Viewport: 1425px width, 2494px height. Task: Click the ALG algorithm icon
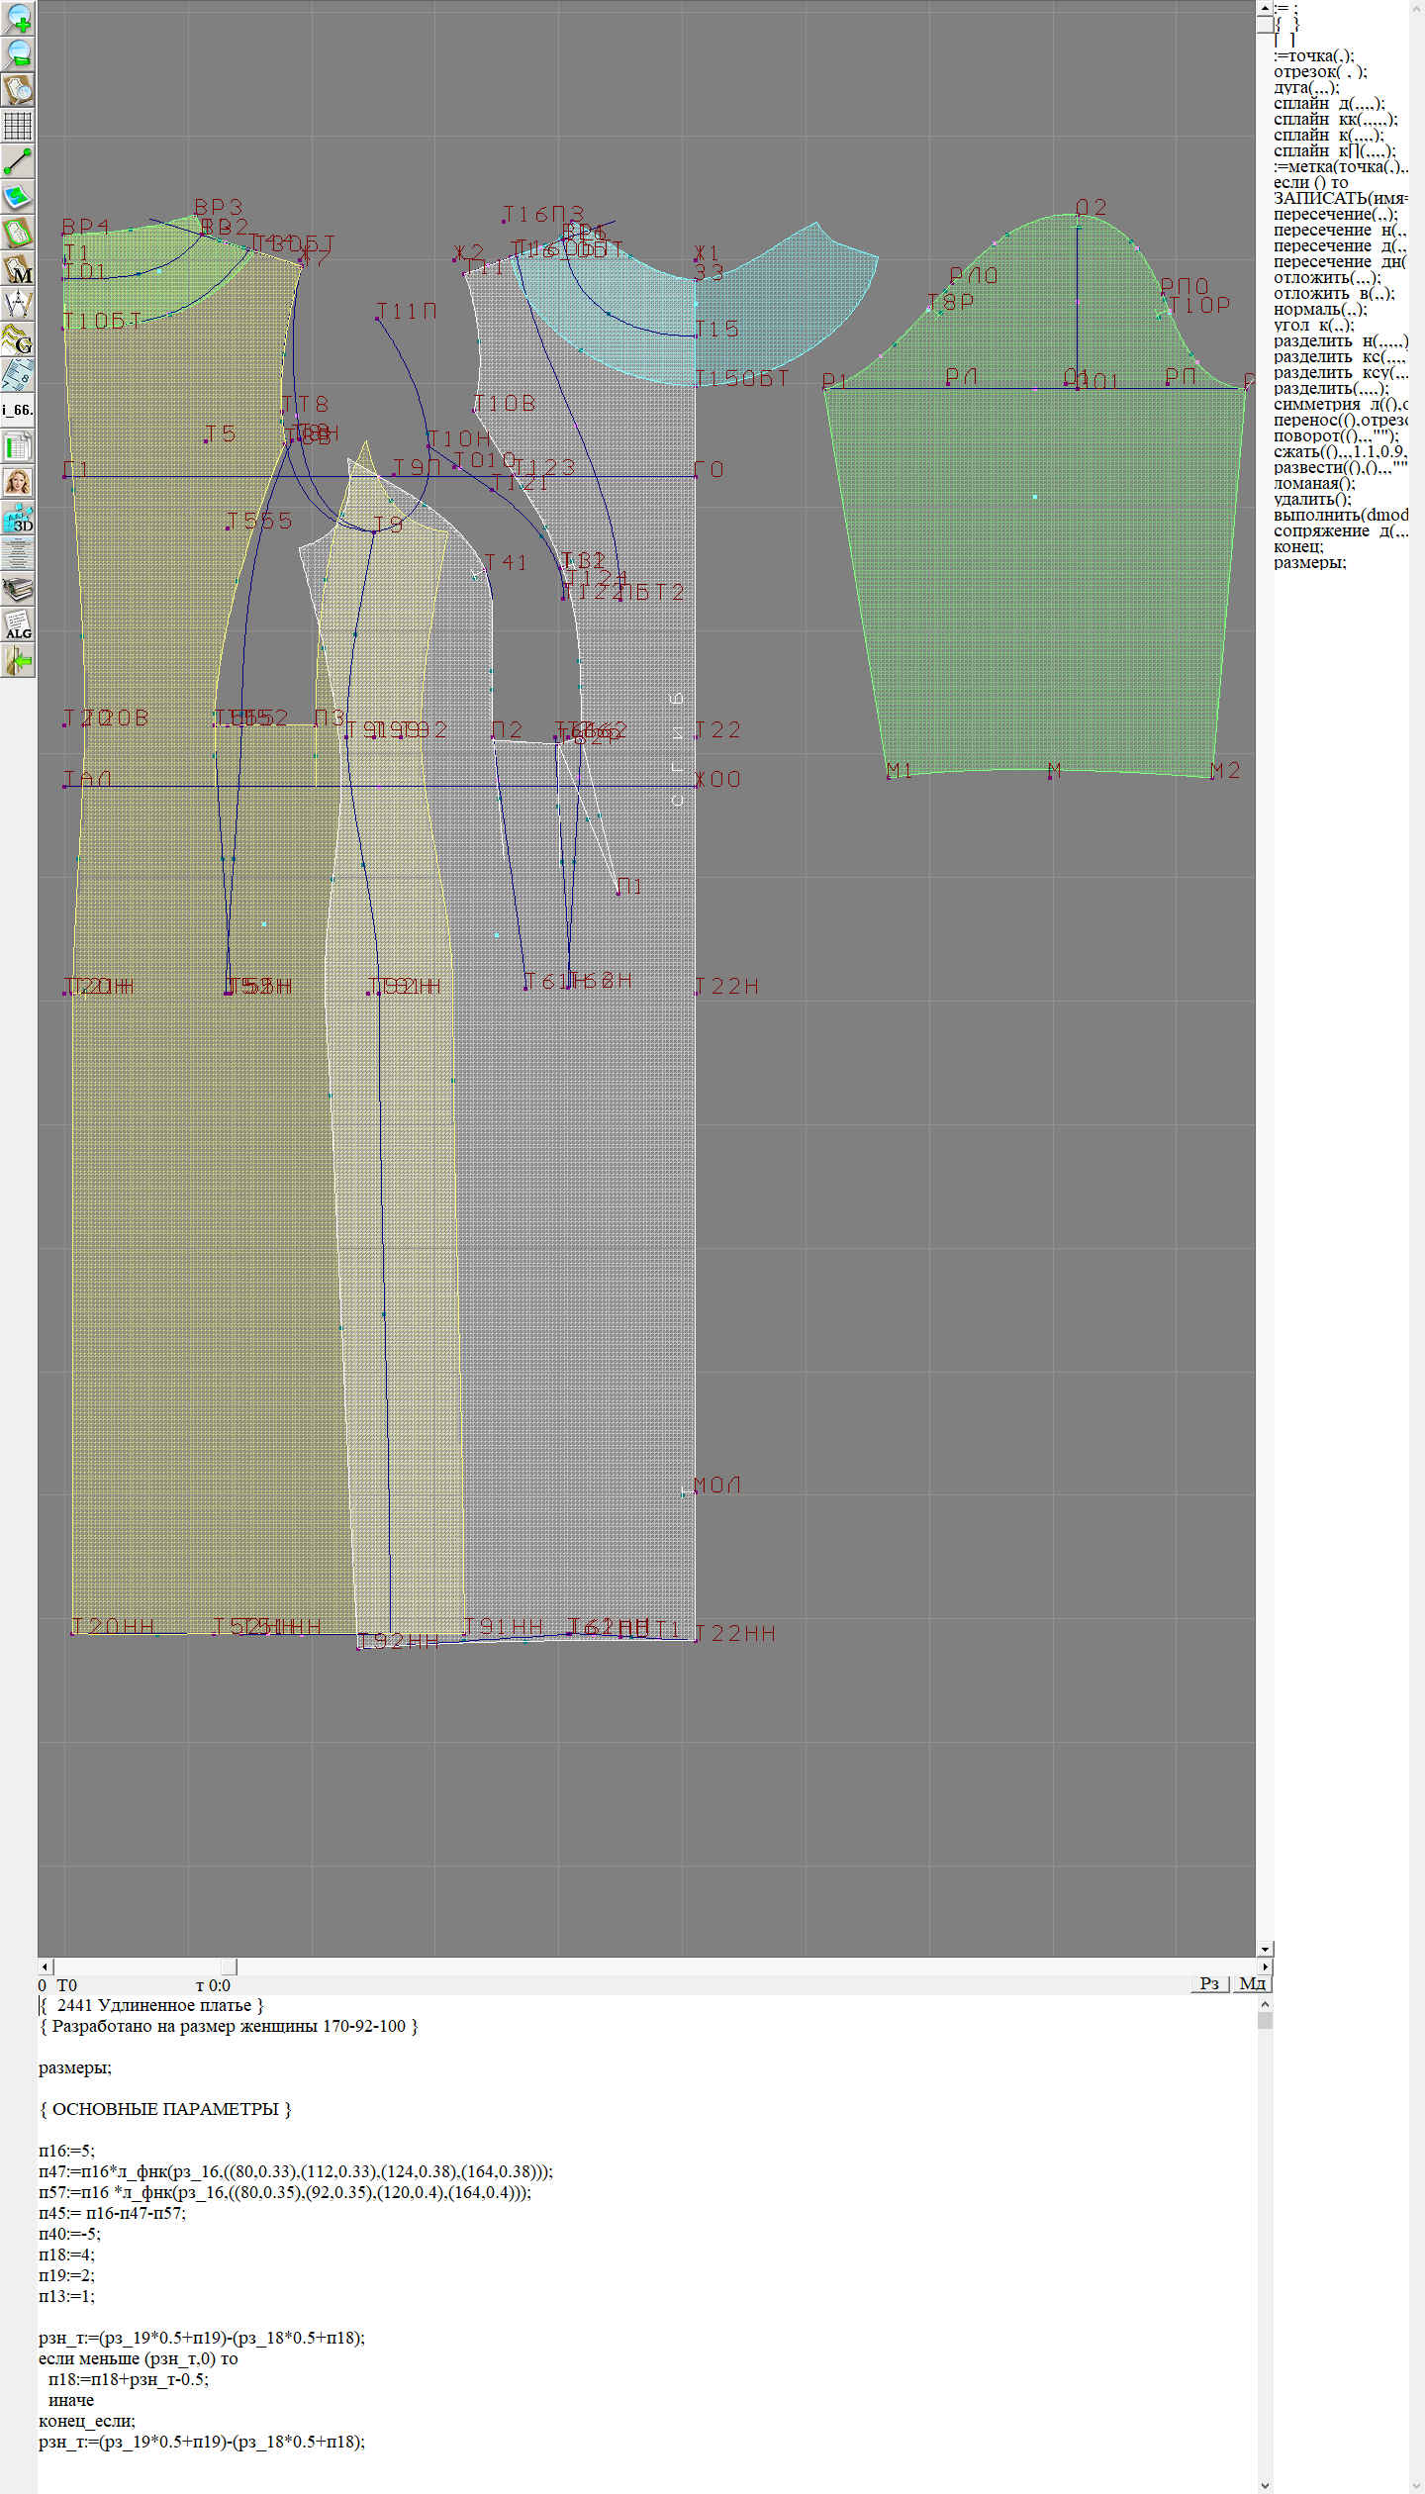[18, 625]
